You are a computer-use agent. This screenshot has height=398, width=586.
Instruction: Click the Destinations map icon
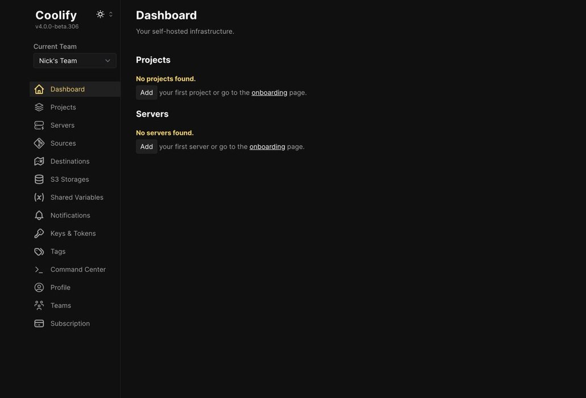39,161
